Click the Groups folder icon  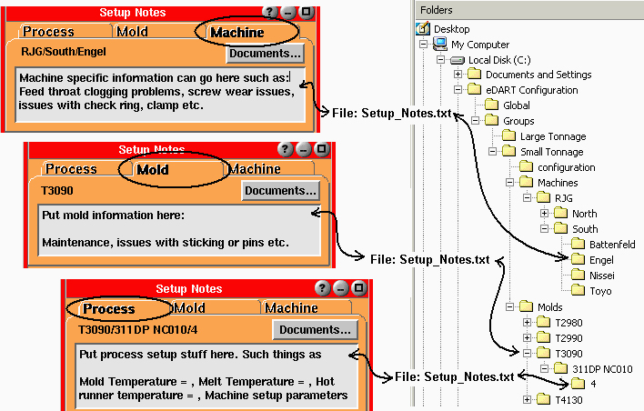[491, 120]
